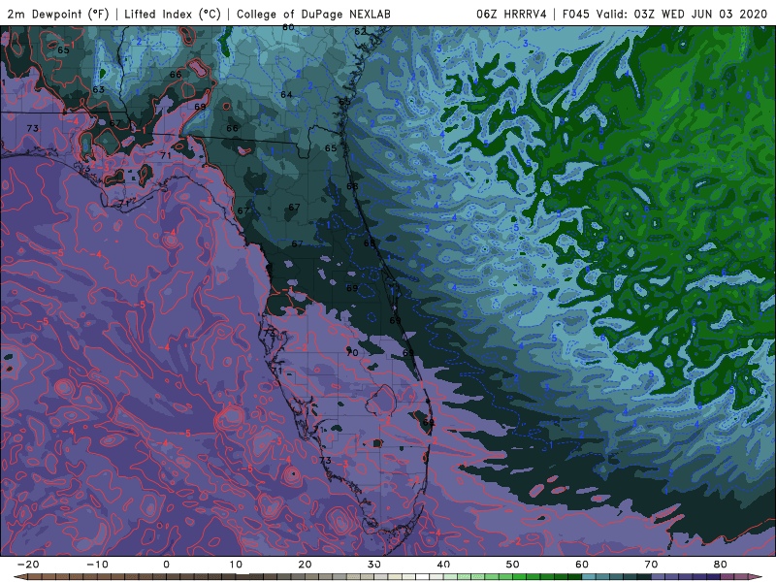776x582 pixels.
Task: Click the right arrow end of color bar
Action: pos(758,577)
